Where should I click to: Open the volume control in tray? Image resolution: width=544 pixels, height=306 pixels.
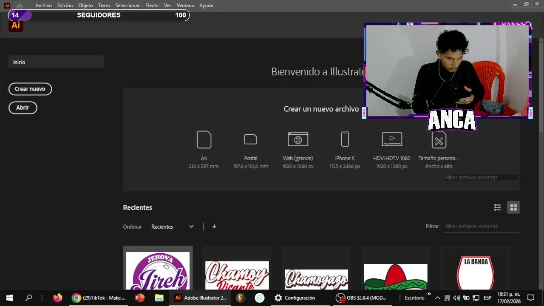click(x=457, y=298)
